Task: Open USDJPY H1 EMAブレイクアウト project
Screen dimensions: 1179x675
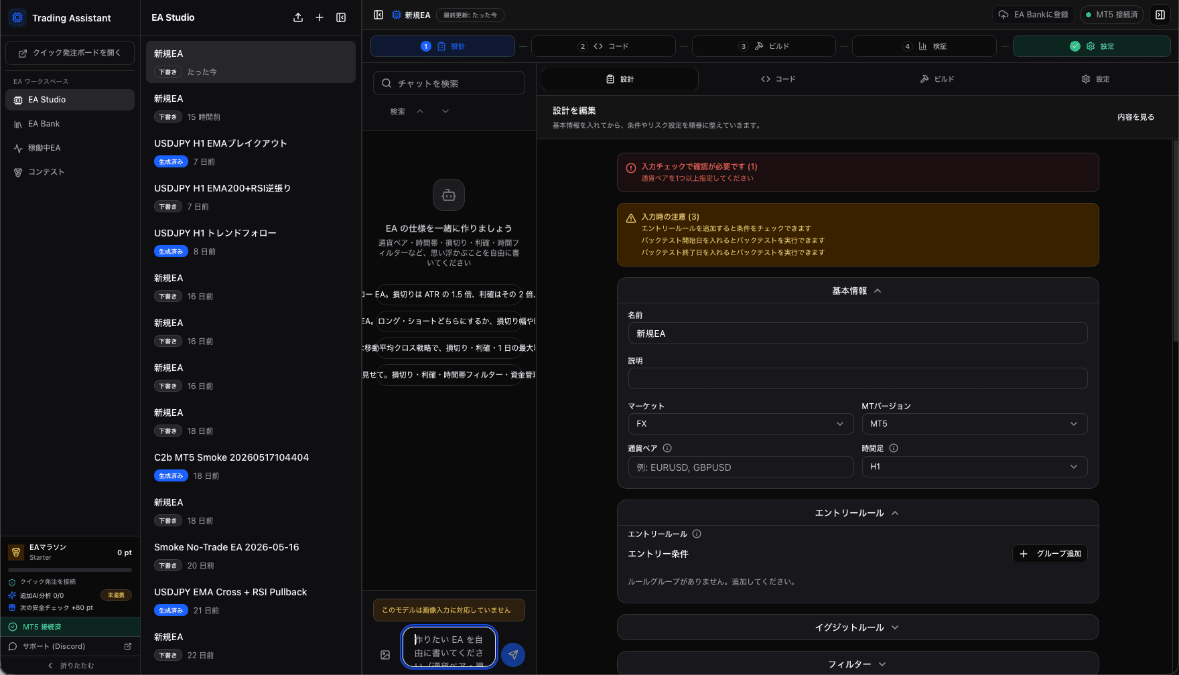Action: tap(251, 152)
